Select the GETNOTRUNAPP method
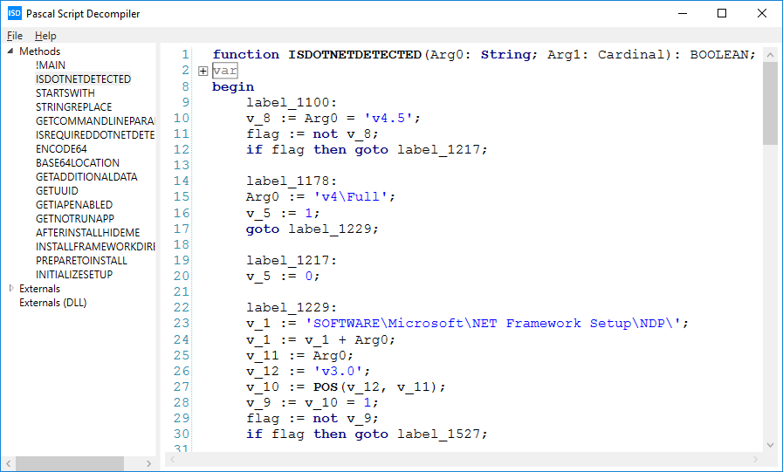Viewport: 783px width, 472px height. (x=75, y=219)
